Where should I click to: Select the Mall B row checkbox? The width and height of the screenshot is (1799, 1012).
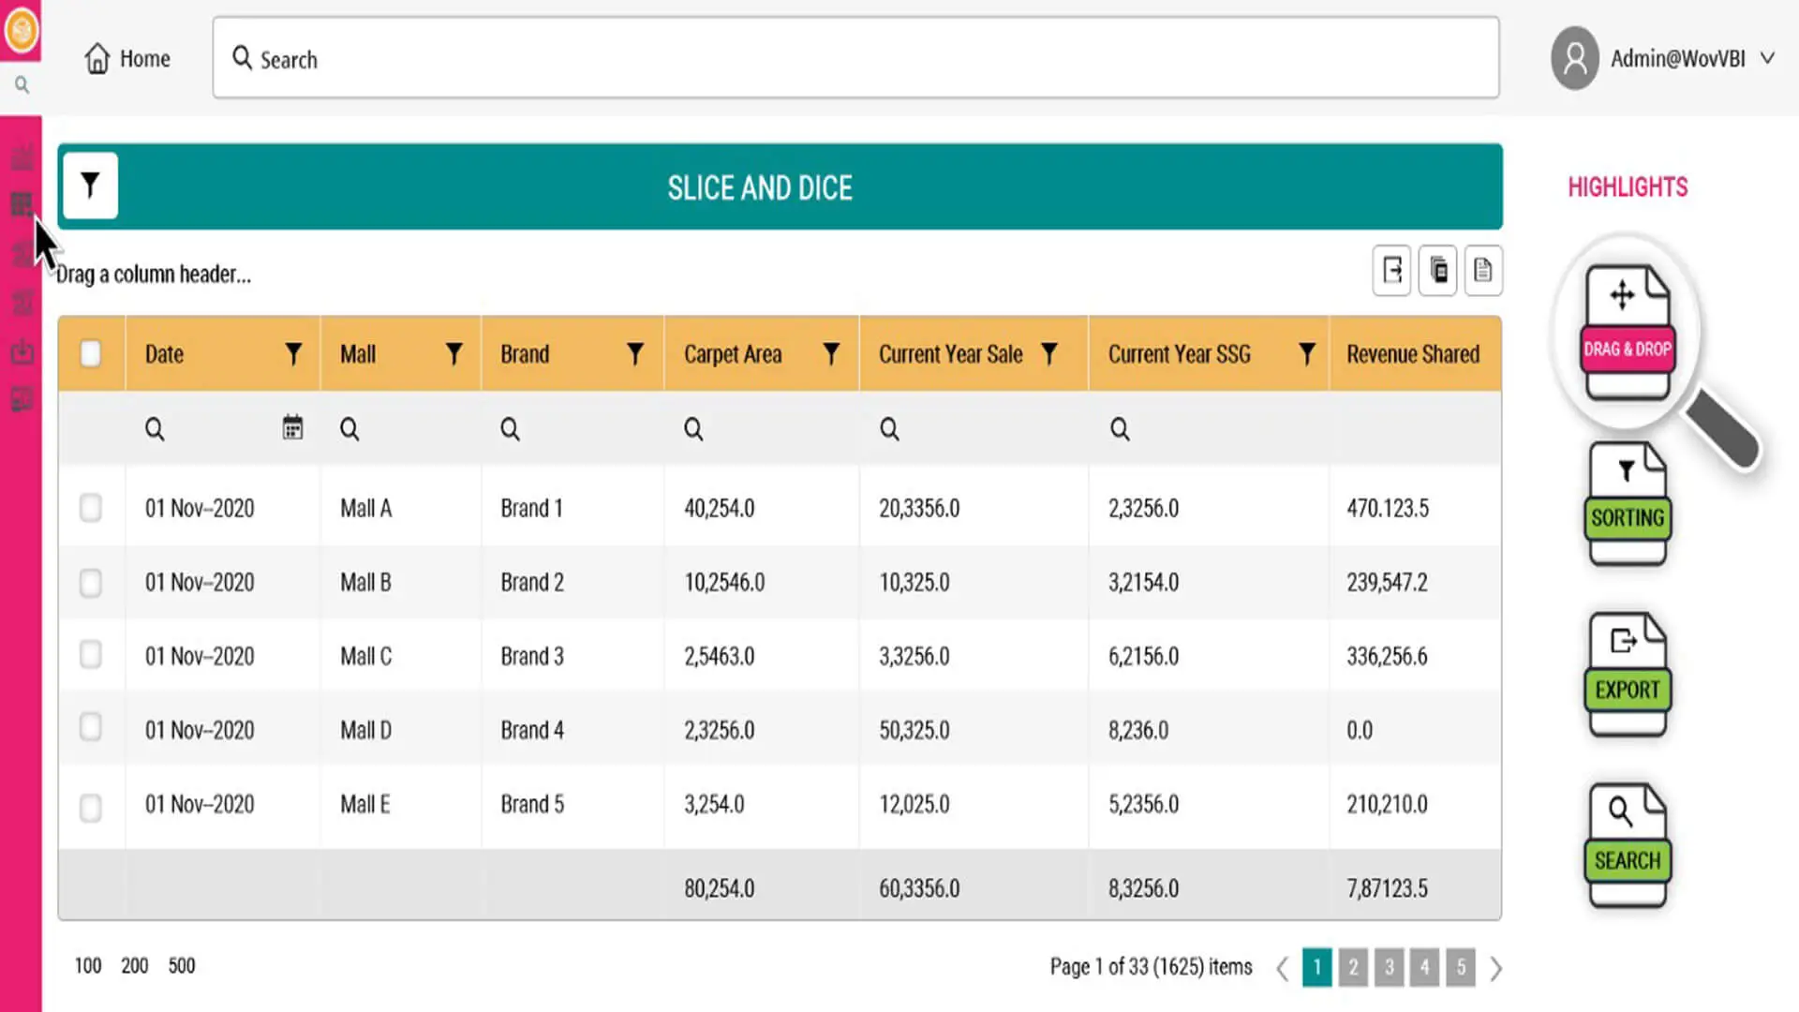pyautogui.click(x=91, y=583)
